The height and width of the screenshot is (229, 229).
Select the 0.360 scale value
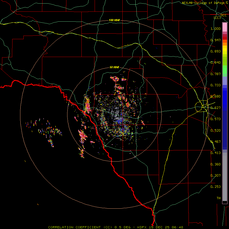pos(216,164)
